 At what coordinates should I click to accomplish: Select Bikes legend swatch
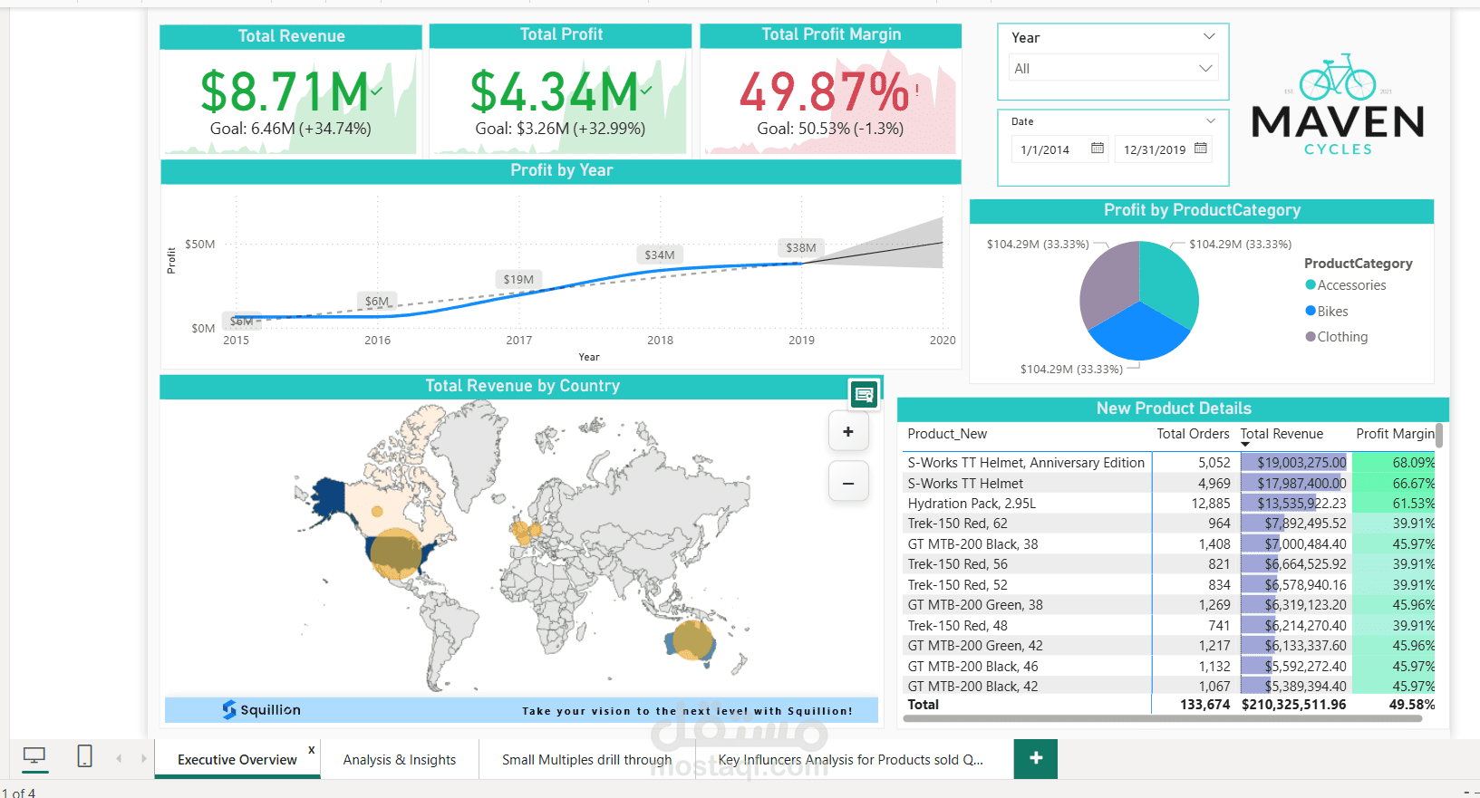[1311, 311]
